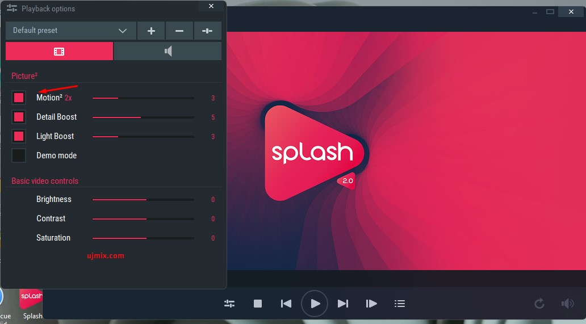This screenshot has height=324, width=586.
Task: Minimize the Splash player window
Action: tap(535, 12)
